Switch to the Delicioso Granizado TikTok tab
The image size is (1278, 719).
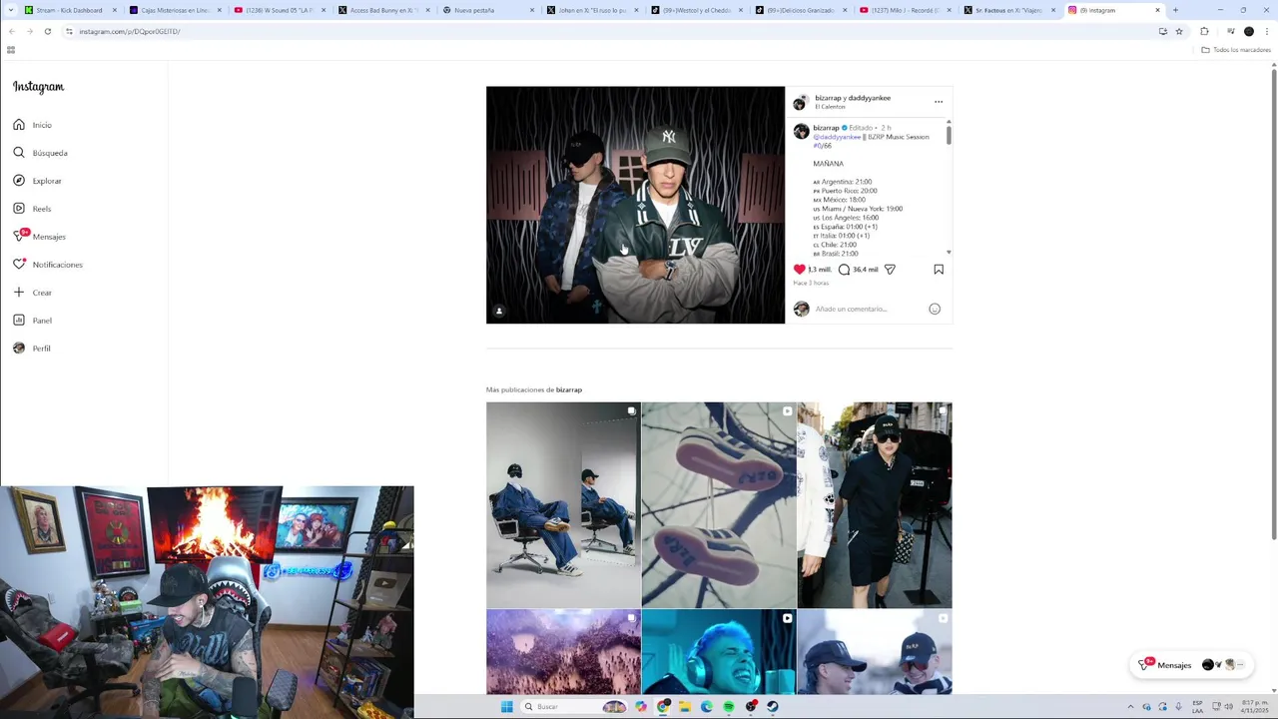click(800, 10)
